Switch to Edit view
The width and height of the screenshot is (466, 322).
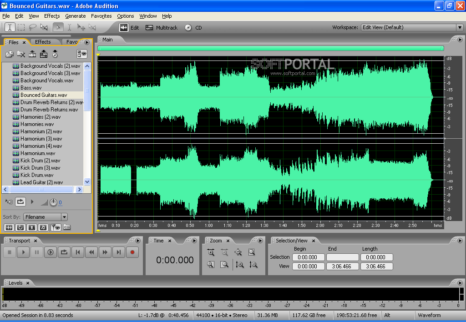click(129, 28)
